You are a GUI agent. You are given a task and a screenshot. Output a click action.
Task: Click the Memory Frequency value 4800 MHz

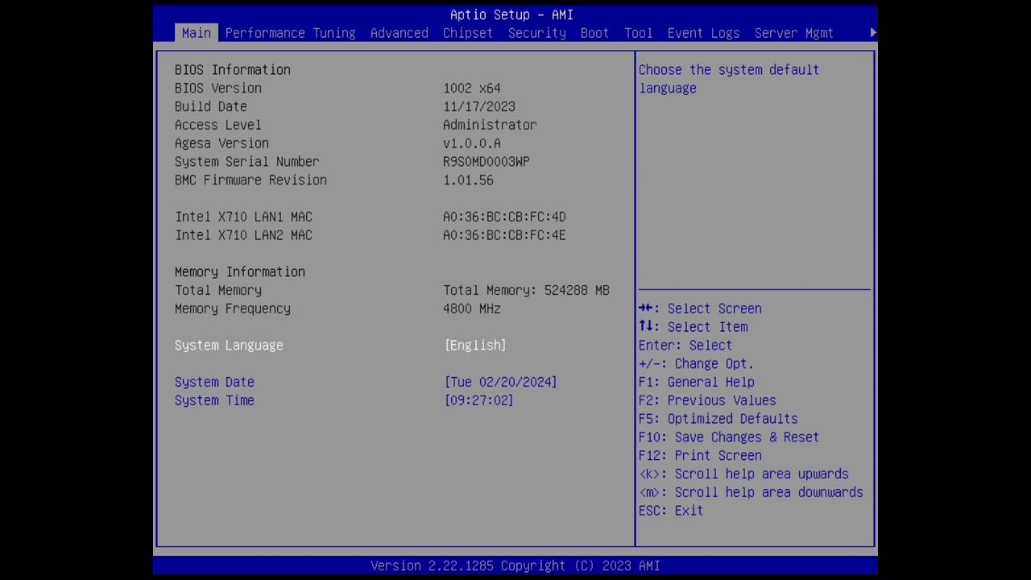coord(471,309)
